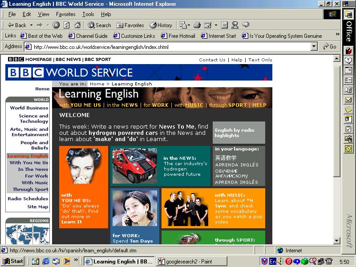Click the red hydrogen car thumbnail

click(135, 166)
